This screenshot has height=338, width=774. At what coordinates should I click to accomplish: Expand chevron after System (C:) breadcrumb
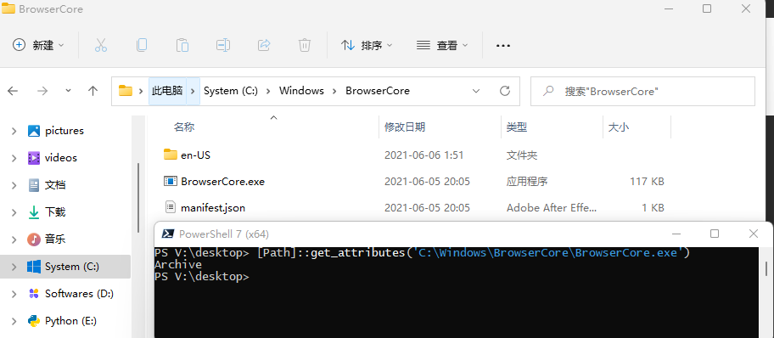point(268,91)
